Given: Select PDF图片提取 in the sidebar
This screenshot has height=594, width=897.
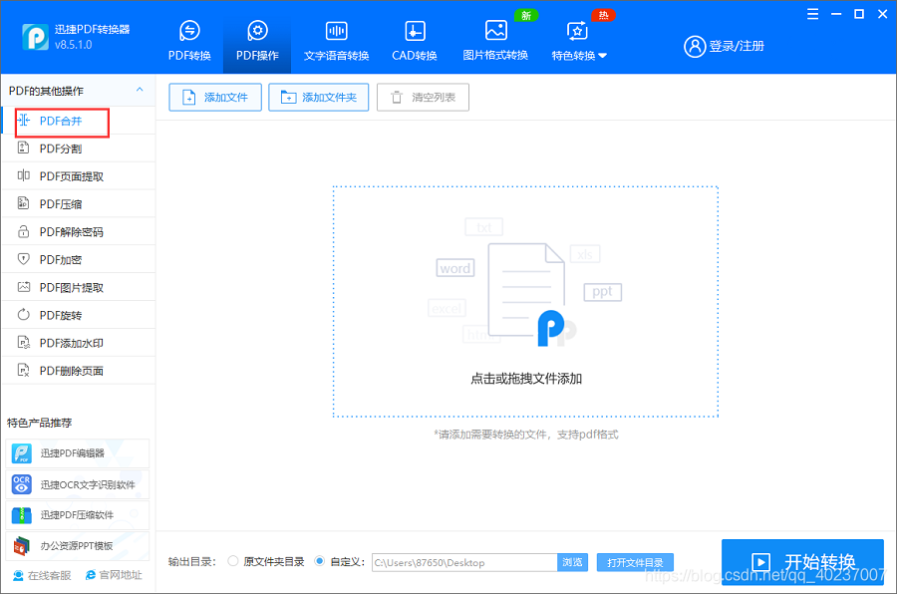Looking at the screenshot, I should (x=79, y=287).
